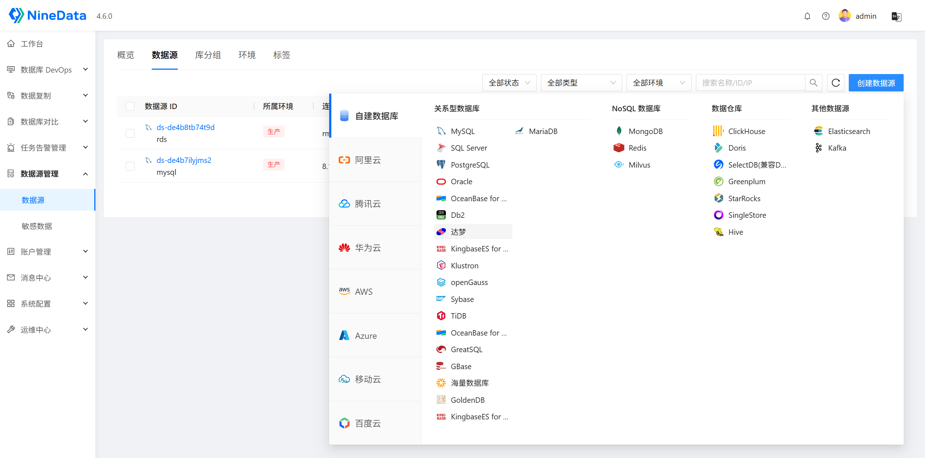Open the 全部类型 type filter dropdown
This screenshot has height=458, width=925.
[x=581, y=83]
